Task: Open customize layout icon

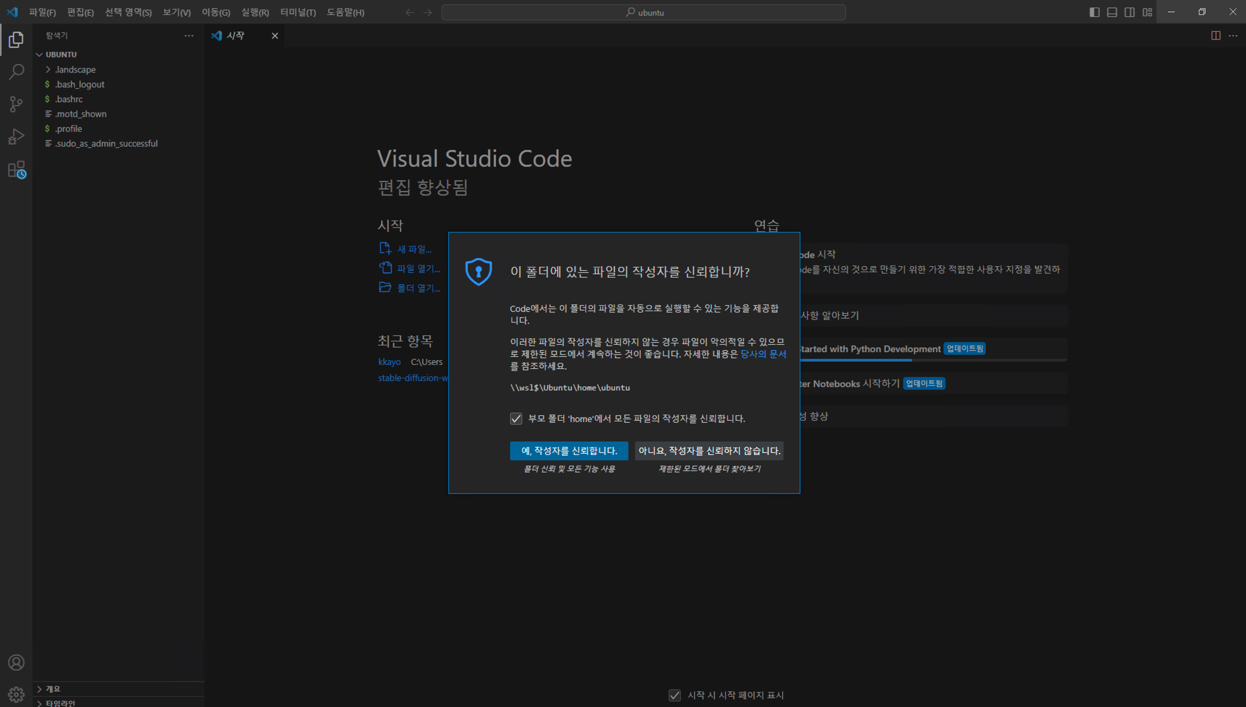Action: click(1147, 12)
